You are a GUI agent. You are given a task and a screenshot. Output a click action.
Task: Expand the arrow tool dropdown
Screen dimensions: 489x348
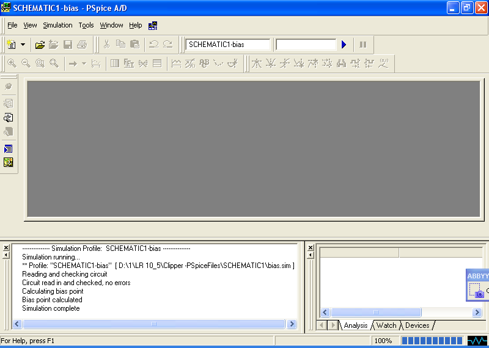click(84, 64)
